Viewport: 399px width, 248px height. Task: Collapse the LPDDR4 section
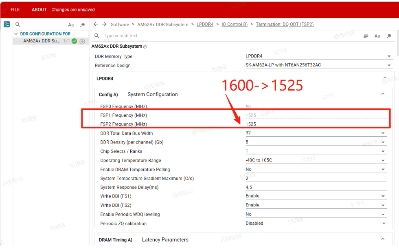click(385, 78)
